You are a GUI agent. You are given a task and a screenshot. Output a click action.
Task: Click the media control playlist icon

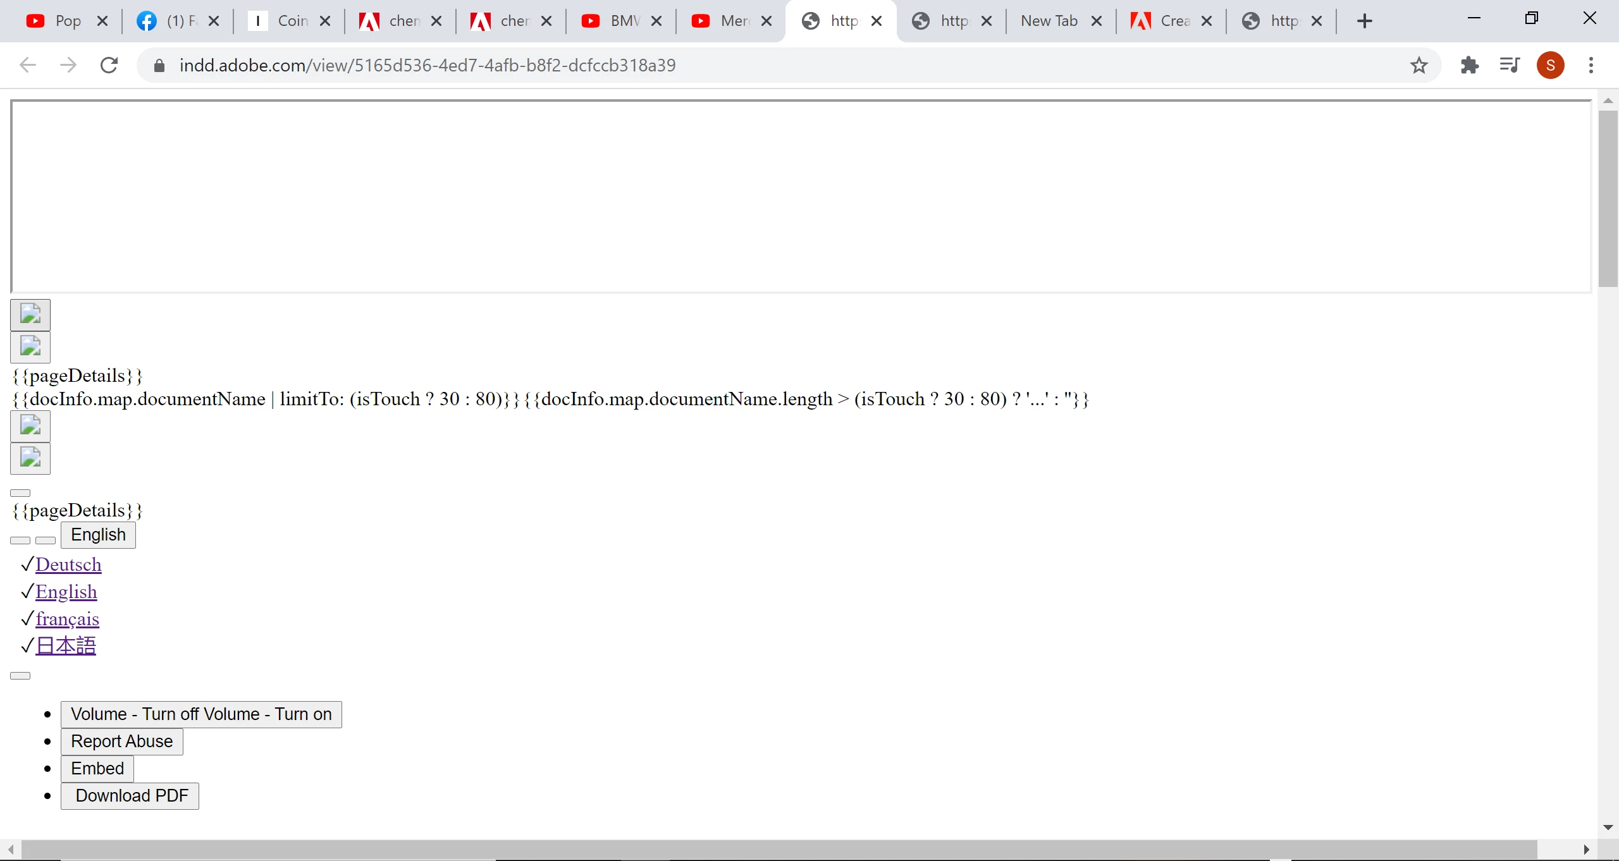pyautogui.click(x=1509, y=65)
